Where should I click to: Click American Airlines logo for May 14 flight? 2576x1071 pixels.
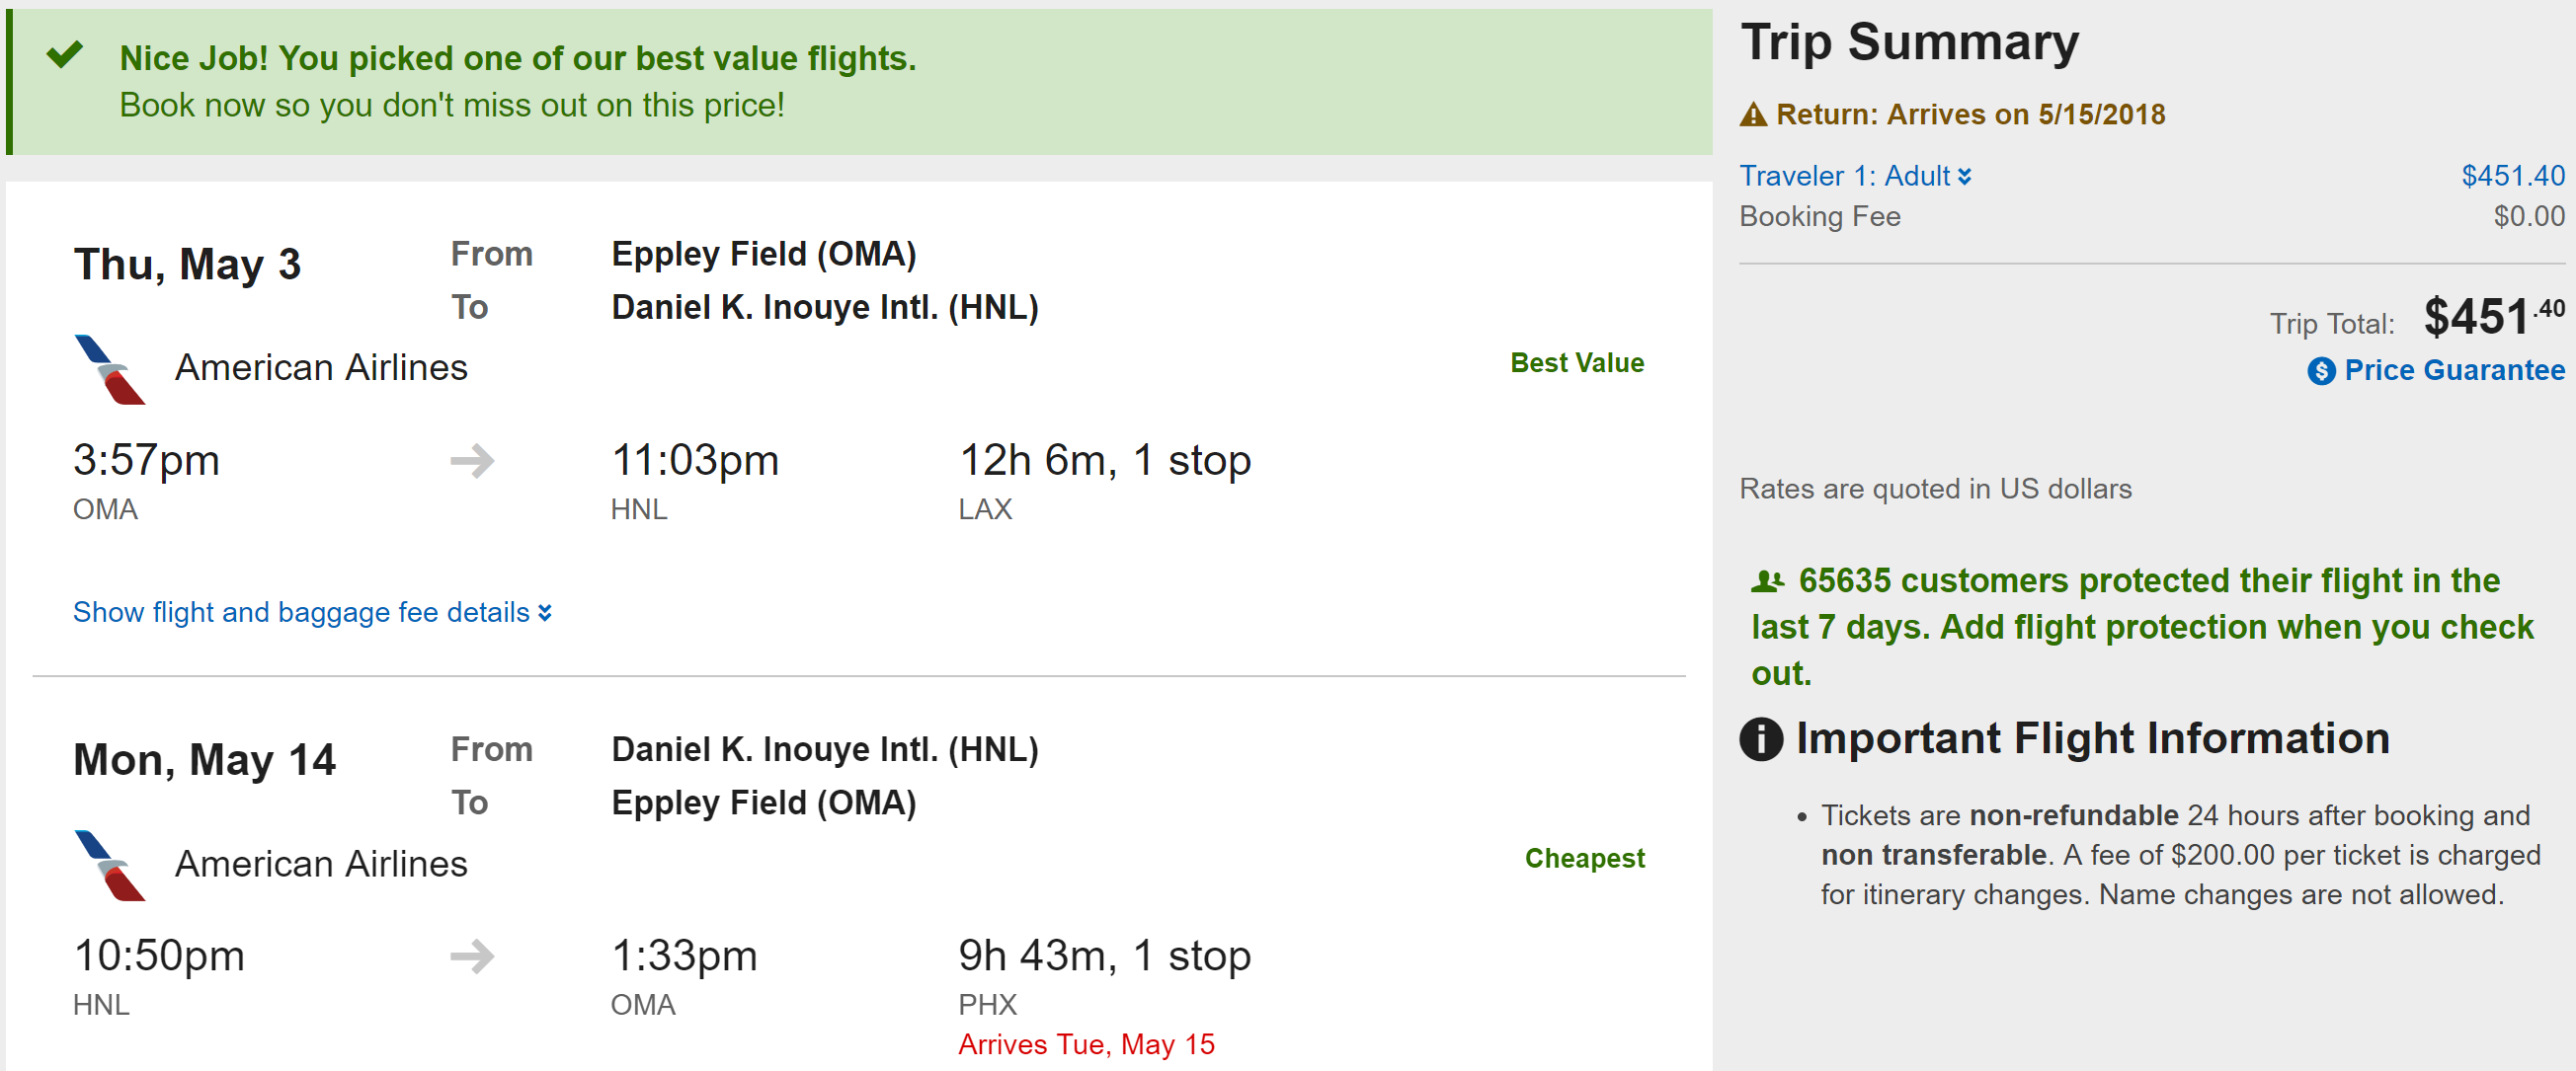pyautogui.click(x=110, y=866)
